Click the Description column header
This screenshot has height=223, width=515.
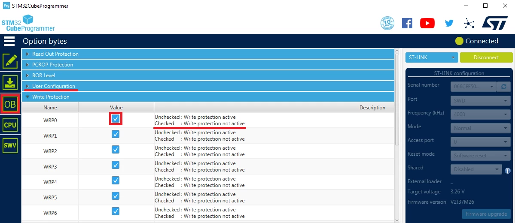tap(274, 107)
